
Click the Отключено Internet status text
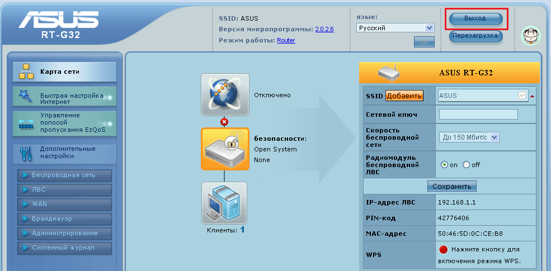[x=272, y=95]
